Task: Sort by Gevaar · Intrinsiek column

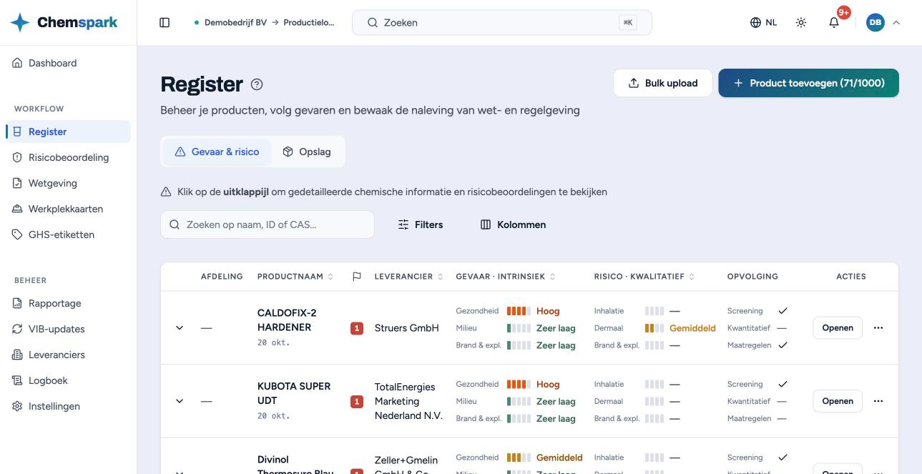Action: (x=506, y=277)
